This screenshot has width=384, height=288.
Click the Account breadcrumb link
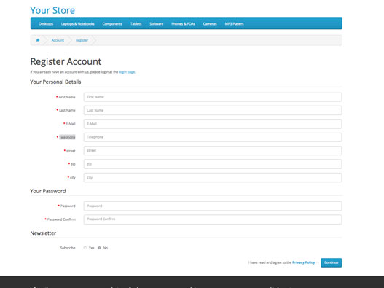58,40
